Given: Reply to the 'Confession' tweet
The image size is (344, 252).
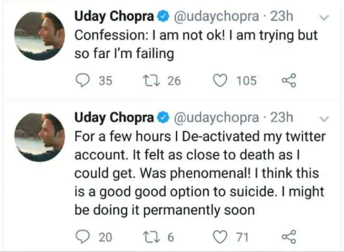Looking at the screenshot, I should (83, 80).
